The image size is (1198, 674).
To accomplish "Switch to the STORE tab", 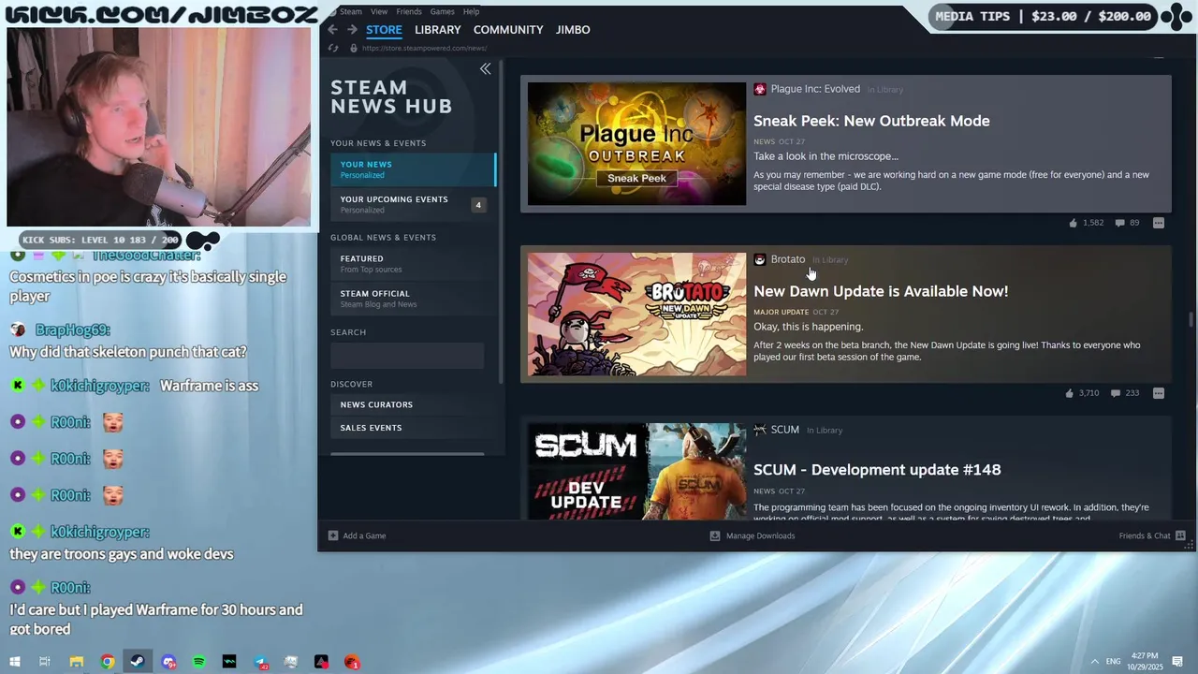I will (384, 30).
